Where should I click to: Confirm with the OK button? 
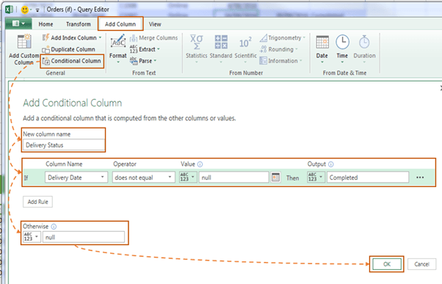(387, 264)
